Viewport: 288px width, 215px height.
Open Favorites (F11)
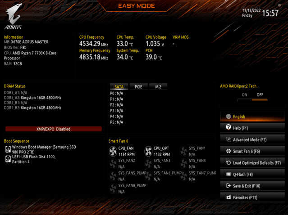click(x=252, y=197)
